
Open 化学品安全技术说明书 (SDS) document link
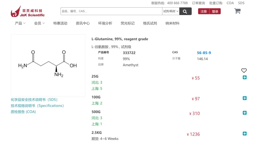tap(34, 100)
